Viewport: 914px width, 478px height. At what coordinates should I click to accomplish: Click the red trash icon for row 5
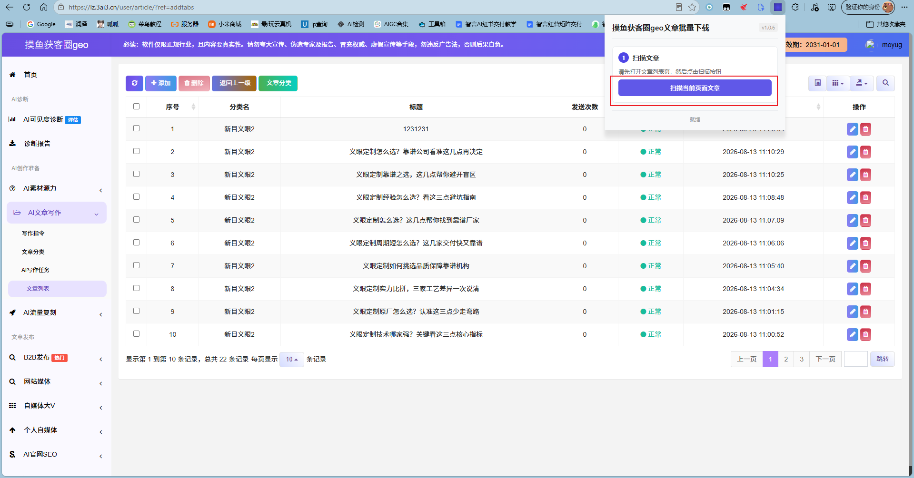tap(865, 221)
